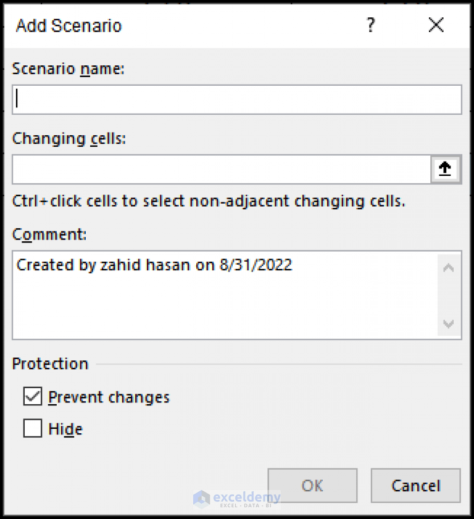Enable the Hide checkbox

[32, 428]
